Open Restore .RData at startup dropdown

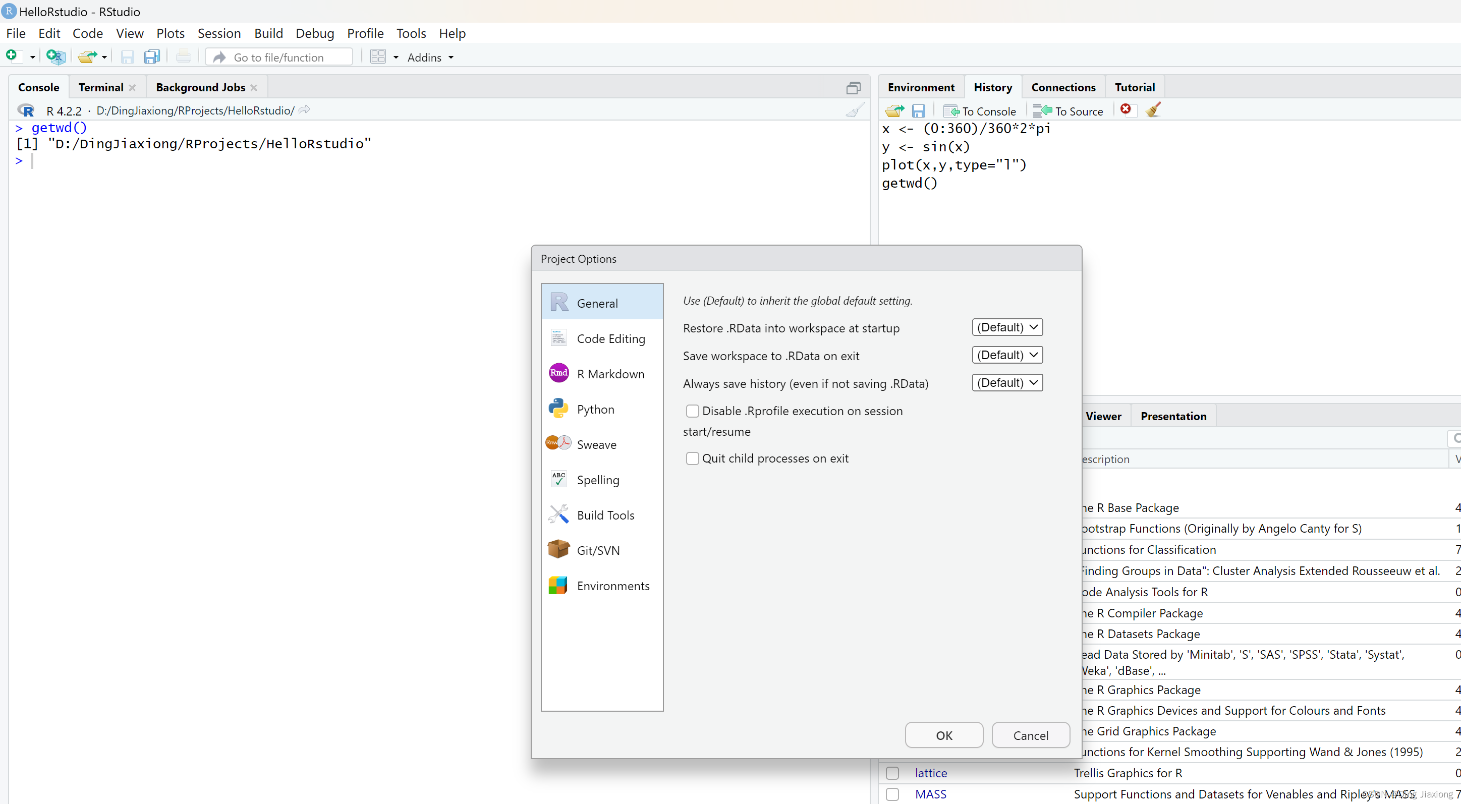coord(1006,327)
